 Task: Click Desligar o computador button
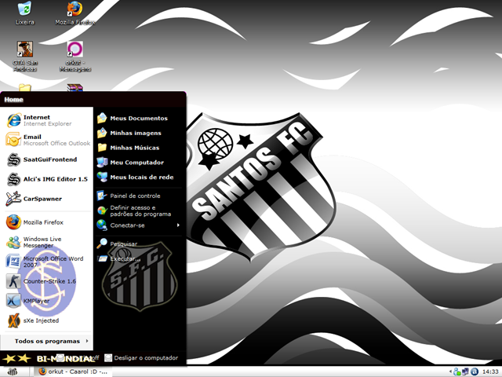[141, 358]
